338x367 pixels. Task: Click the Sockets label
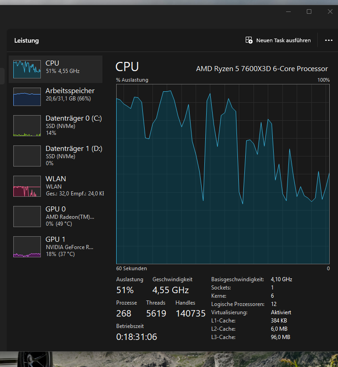click(x=221, y=288)
